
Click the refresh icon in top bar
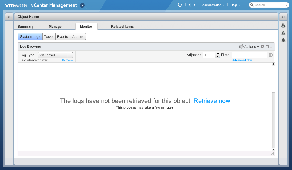pyautogui.click(x=180, y=5)
